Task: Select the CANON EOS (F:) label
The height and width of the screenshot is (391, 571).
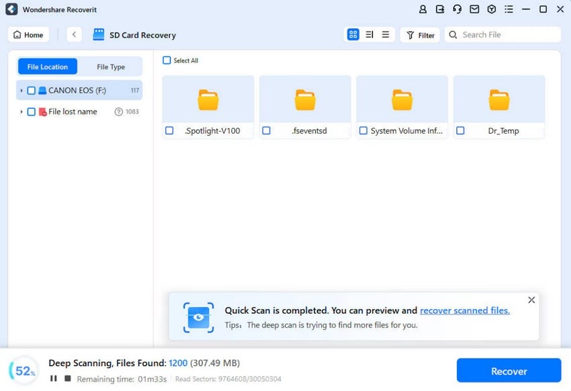Action: click(77, 90)
